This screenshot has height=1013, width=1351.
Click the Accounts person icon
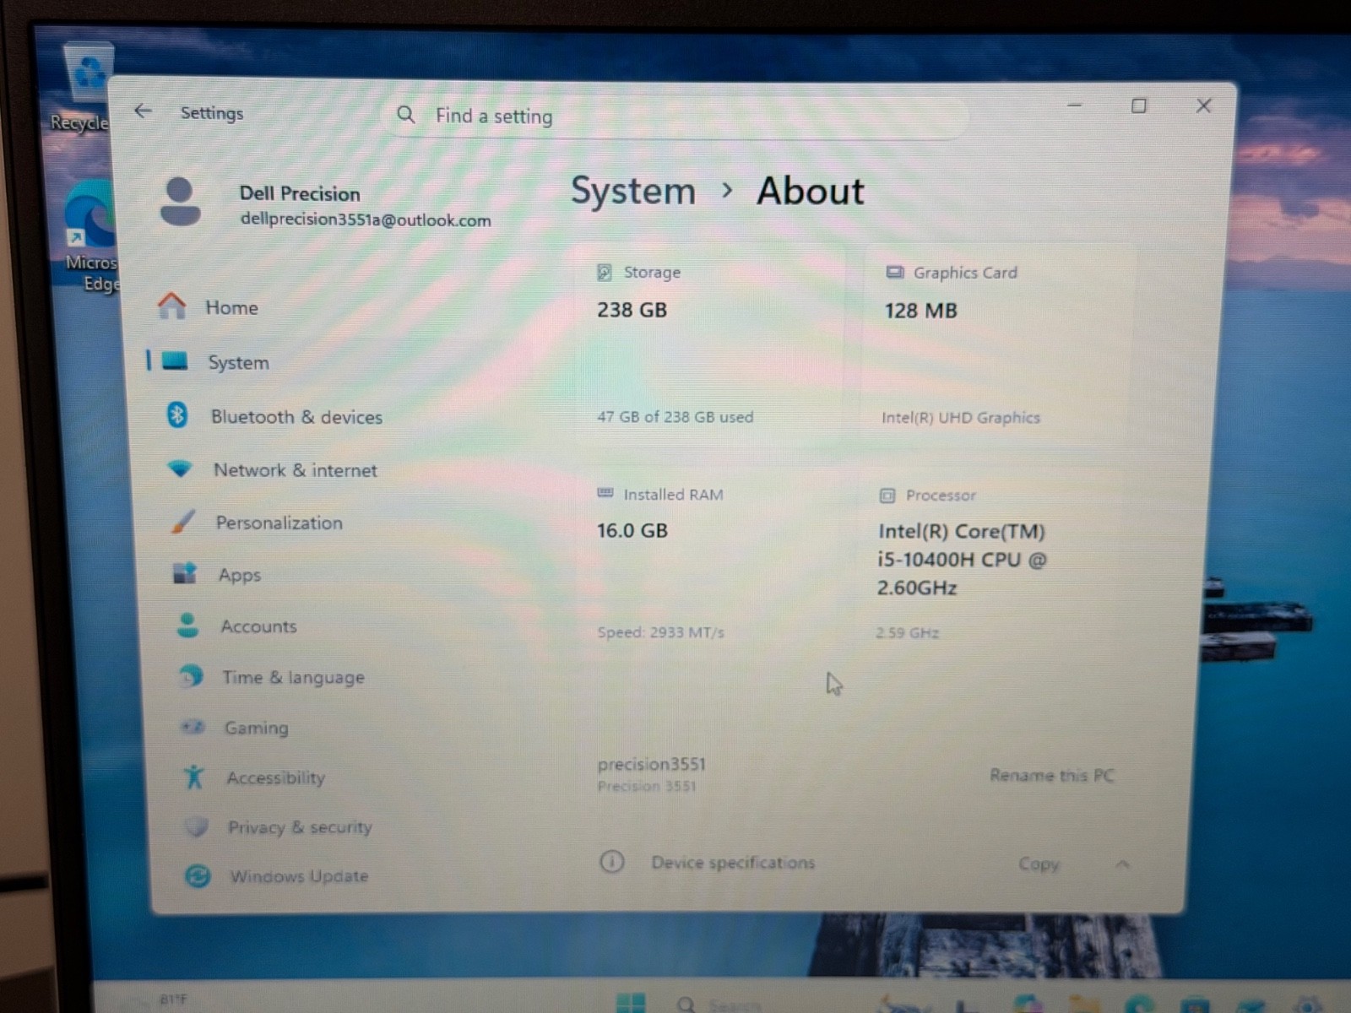pos(187,626)
